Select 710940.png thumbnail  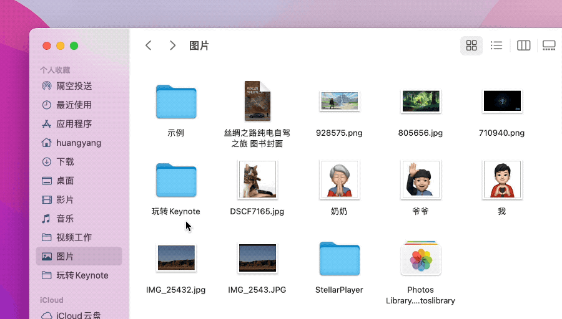click(x=502, y=101)
